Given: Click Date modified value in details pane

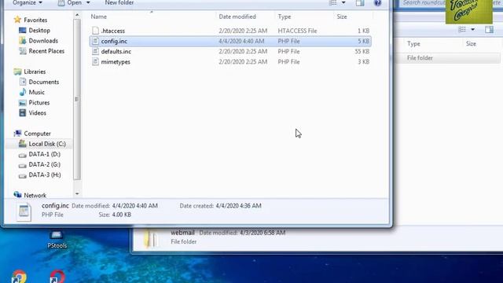Looking at the screenshot, I should click(x=134, y=206).
